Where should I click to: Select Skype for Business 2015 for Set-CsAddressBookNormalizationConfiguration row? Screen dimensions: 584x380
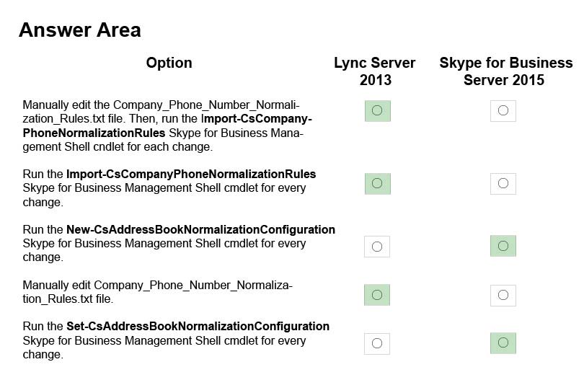tap(503, 343)
